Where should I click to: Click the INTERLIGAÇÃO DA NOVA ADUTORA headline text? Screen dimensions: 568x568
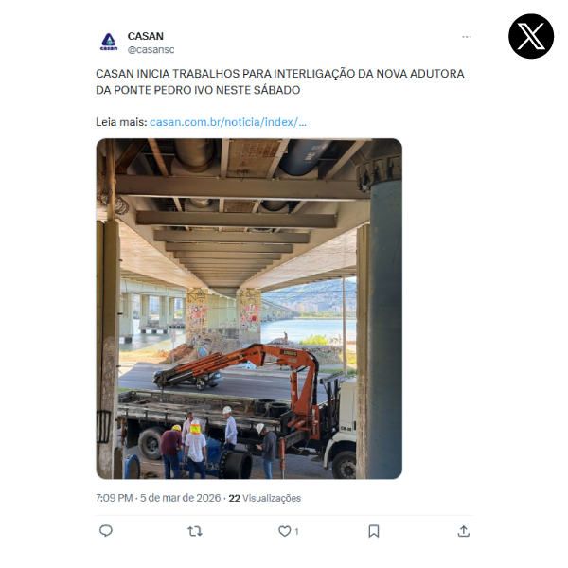(x=369, y=74)
